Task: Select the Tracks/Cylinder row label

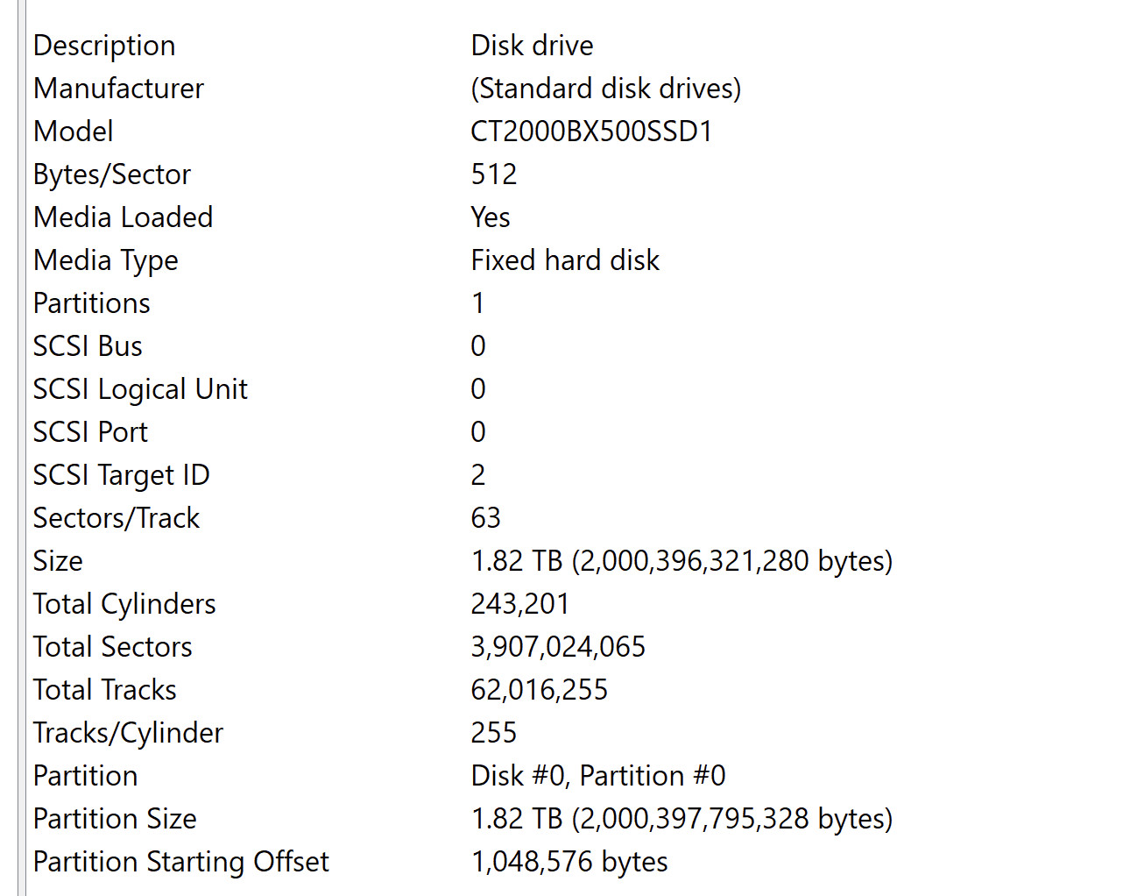Action: pyautogui.click(x=128, y=733)
